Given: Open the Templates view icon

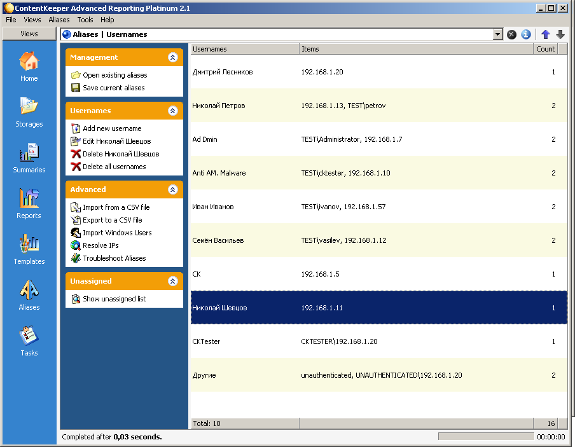Looking at the screenshot, I should pos(29,244).
